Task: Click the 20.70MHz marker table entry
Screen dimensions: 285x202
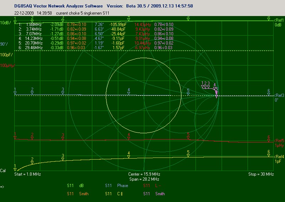Action: point(34,43)
